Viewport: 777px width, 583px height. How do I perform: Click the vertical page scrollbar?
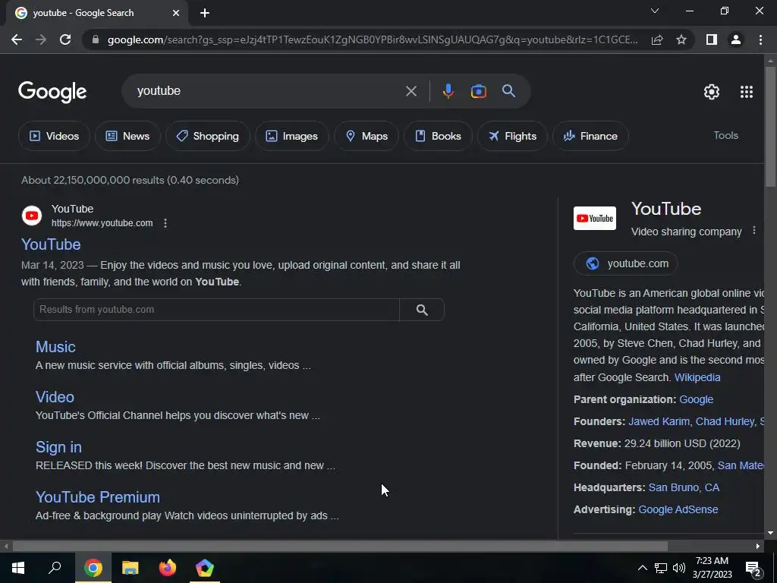(769, 127)
